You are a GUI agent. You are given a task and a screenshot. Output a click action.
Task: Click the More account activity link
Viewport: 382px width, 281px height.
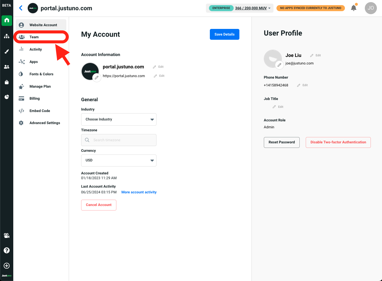[x=139, y=192]
